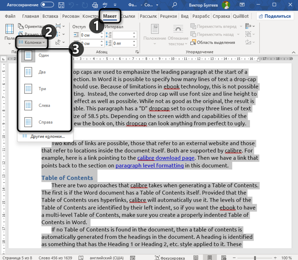Follow the 'calibre download page' link
This screenshot has height=260, width=298.
pyautogui.click(x=166, y=158)
